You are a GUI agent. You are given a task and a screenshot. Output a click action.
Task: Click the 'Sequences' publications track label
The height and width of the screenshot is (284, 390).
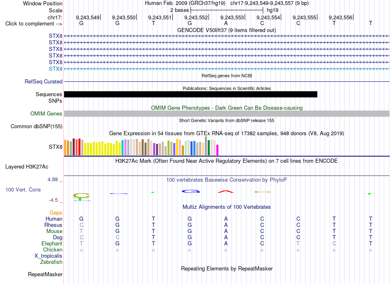click(49, 95)
